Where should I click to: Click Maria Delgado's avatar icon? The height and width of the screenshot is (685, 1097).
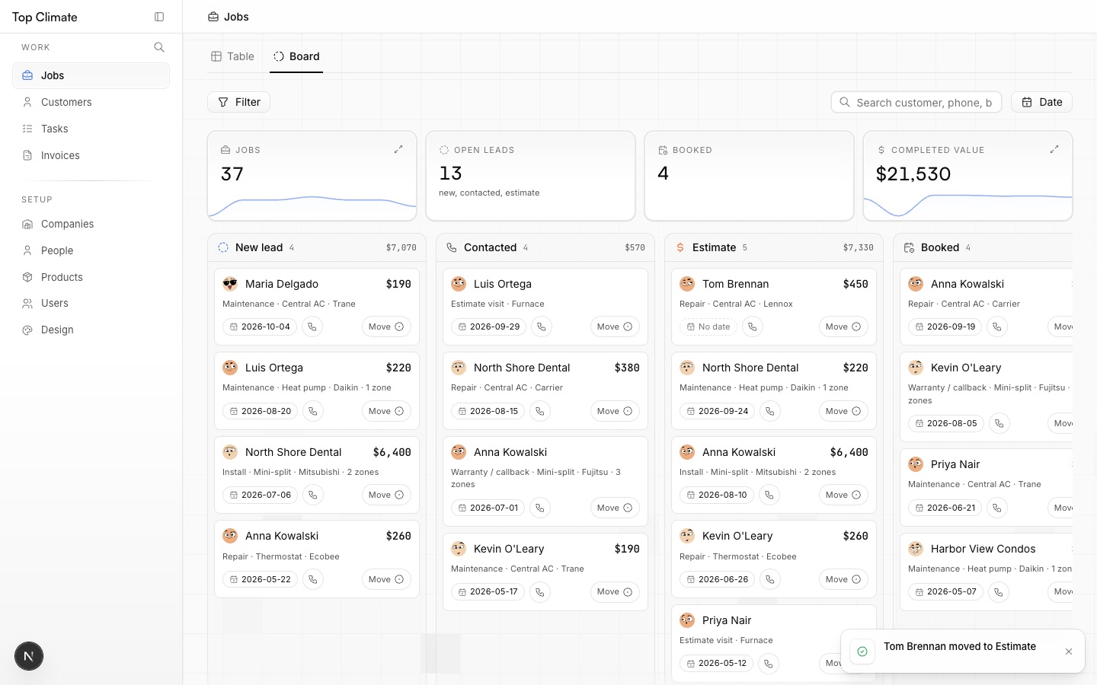[230, 284]
